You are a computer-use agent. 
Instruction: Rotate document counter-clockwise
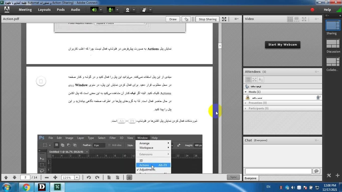89,178
